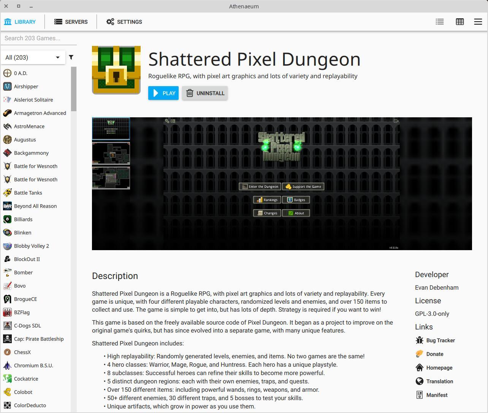Select Backgammony icon in list

coord(7,153)
